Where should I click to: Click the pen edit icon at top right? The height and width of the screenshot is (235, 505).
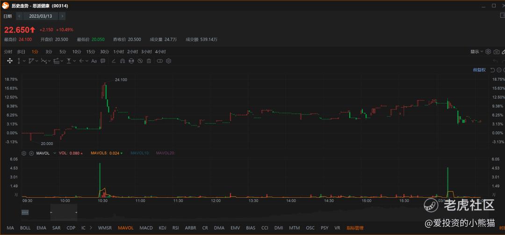504,52
